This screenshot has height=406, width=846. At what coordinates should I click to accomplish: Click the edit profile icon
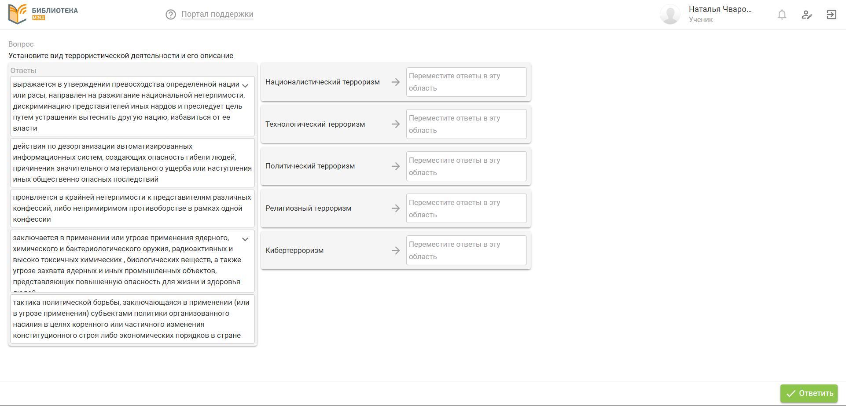tap(806, 15)
